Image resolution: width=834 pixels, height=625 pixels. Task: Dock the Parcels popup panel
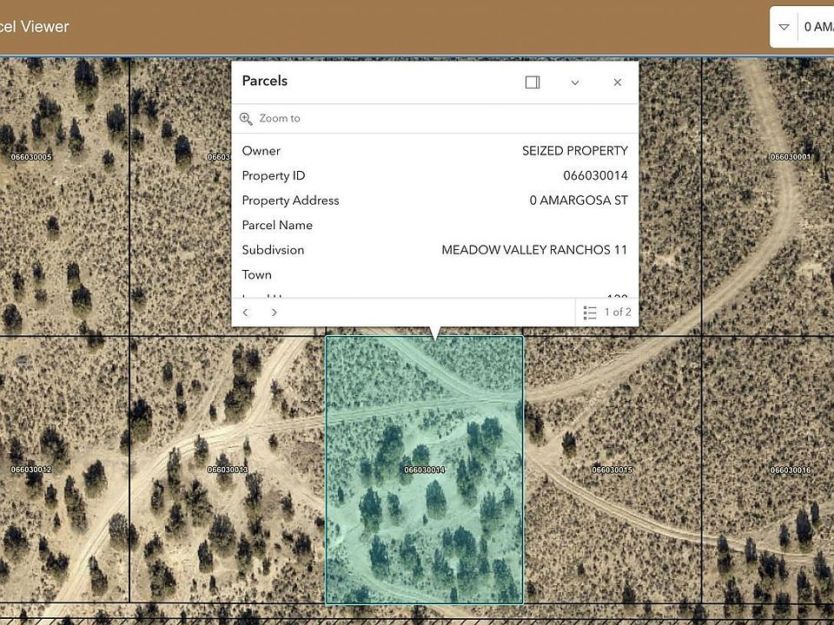coord(533,82)
